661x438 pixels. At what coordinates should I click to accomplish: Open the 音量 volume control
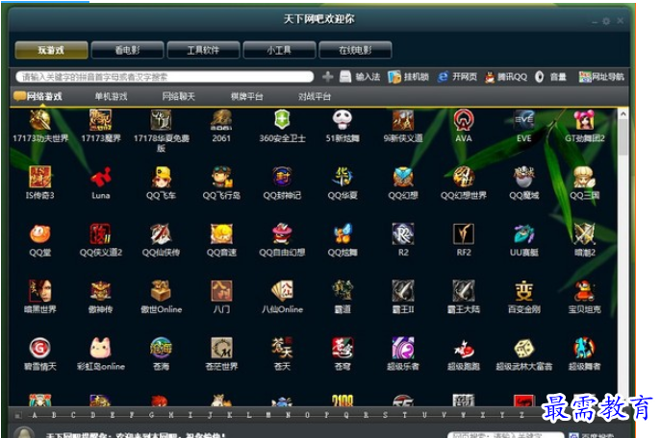tap(551, 77)
